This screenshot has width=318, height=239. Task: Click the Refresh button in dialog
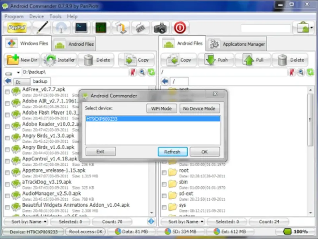point(173,152)
